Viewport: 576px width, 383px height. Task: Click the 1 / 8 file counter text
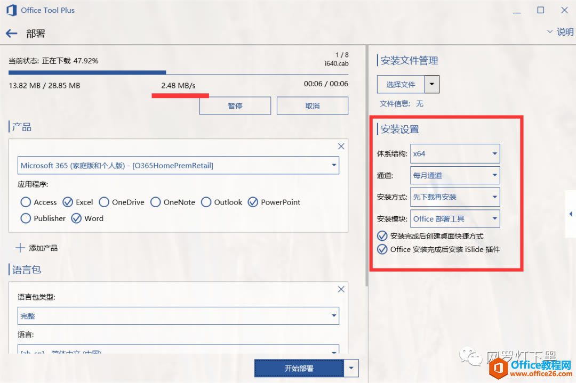pos(342,55)
